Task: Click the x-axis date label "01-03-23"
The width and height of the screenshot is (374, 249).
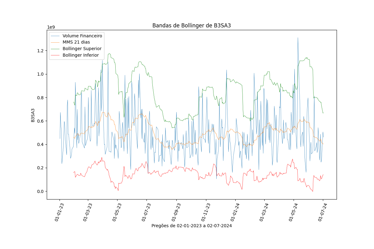Action: click(87, 212)
